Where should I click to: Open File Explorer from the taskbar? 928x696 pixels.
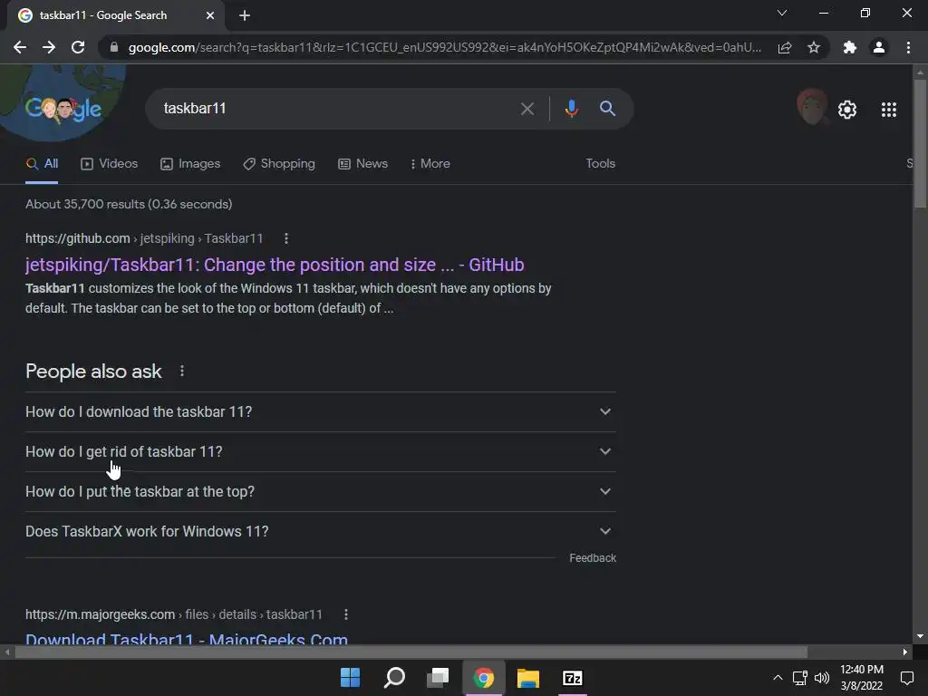tap(528, 678)
